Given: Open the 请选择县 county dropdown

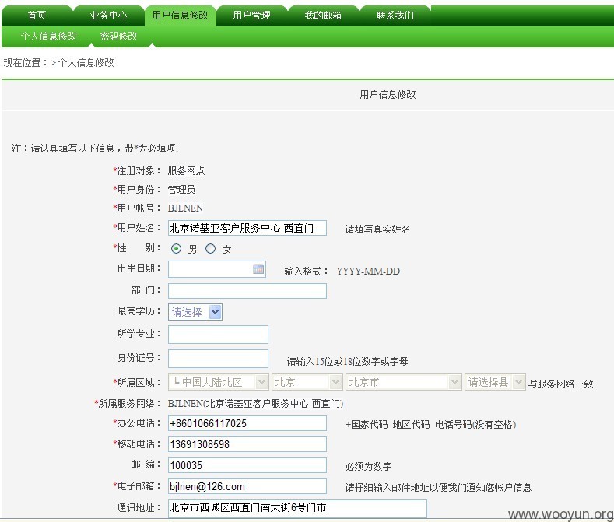Looking at the screenshot, I should click(495, 382).
